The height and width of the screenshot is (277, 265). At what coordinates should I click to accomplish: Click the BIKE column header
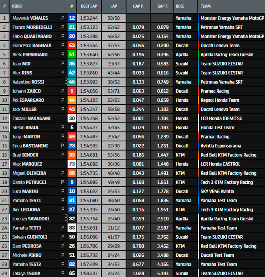pyautogui.click(x=180, y=6)
